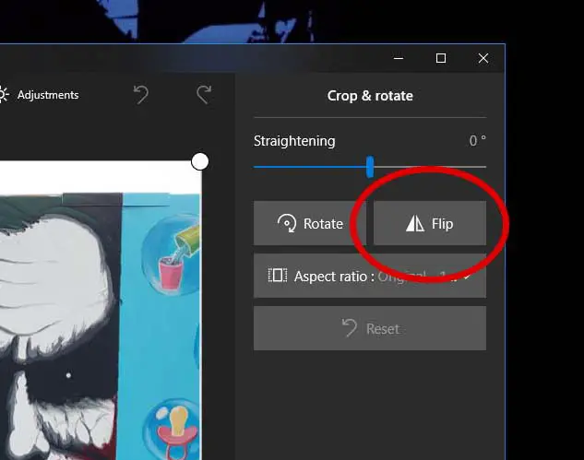This screenshot has height=460, width=584.
Task: Click the undo arrow icon
Action: pos(141,95)
